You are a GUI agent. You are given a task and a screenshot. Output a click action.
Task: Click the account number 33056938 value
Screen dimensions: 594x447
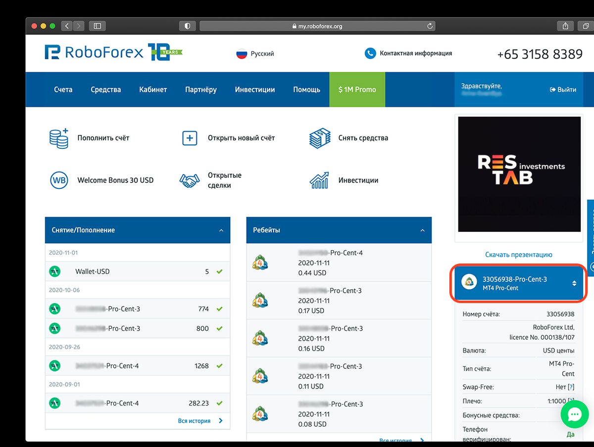(560, 314)
